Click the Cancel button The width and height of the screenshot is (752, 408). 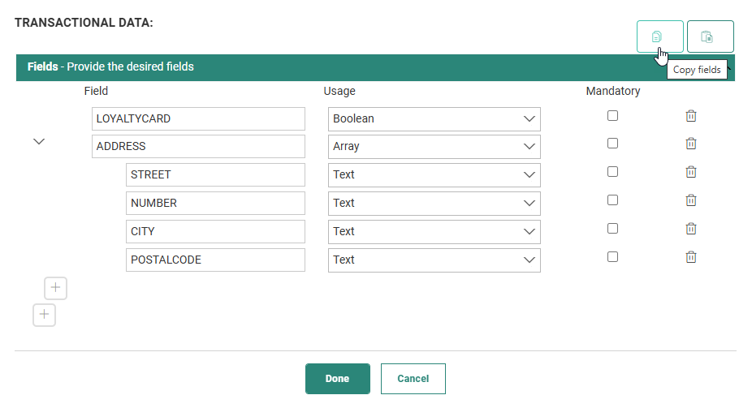click(413, 379)
